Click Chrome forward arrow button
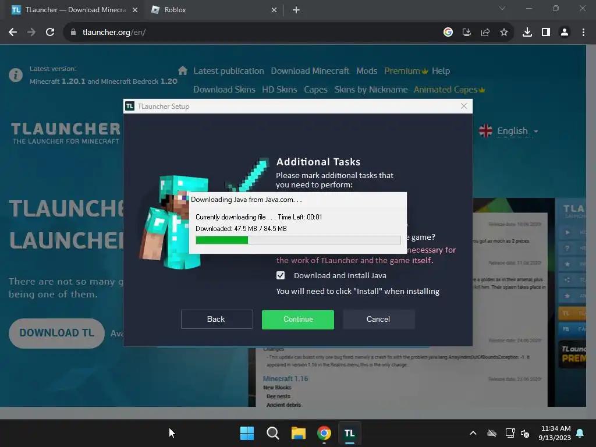Image resolution: width=596 pixels, height=447 pixels. point(31,33)
